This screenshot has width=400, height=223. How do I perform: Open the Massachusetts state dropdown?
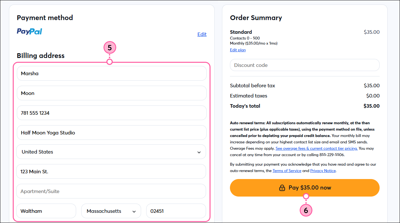point(111,211)
